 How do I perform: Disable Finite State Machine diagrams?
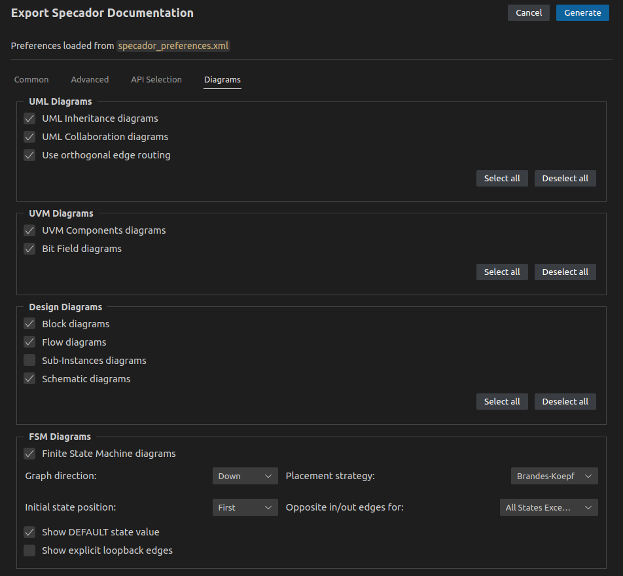29,454
